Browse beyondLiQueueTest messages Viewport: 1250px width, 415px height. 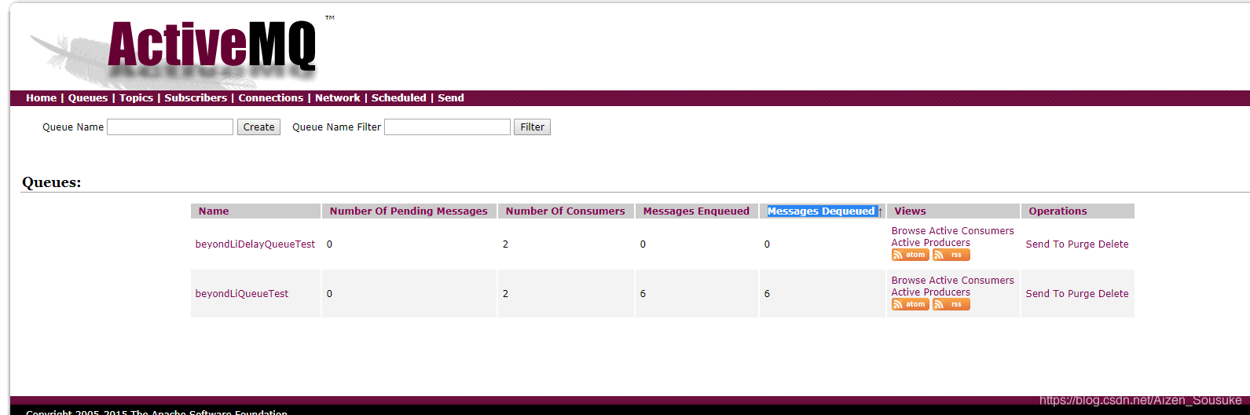pos(908,281)
